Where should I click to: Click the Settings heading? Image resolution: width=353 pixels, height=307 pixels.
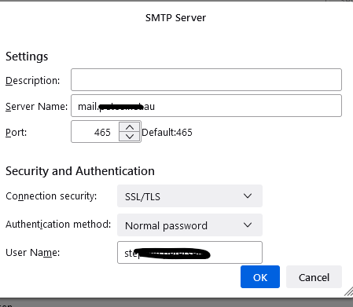coord(27,57)
